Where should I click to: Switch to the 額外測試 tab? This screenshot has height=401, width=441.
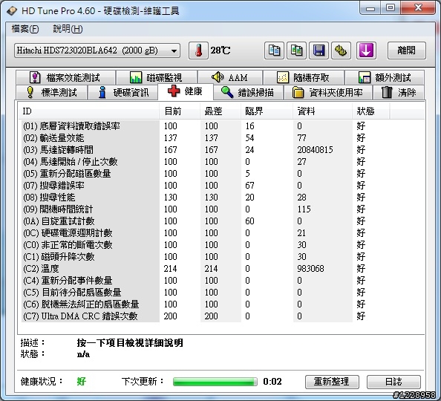385,77
